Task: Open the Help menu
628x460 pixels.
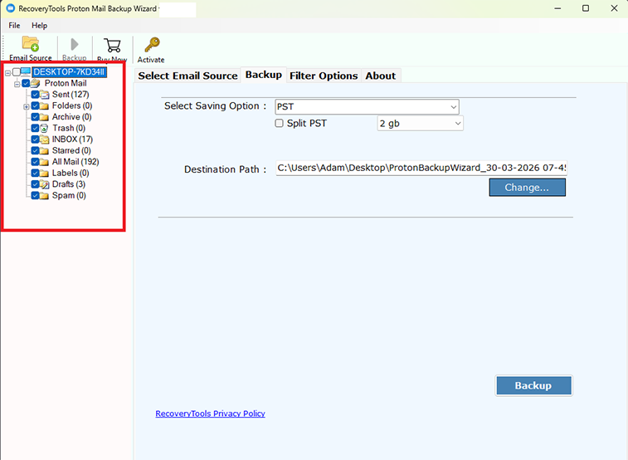Action: point(39,26)
